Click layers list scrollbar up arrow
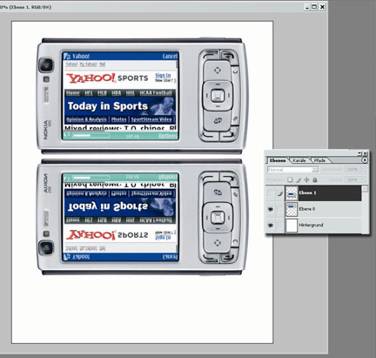 pos(365,189)
